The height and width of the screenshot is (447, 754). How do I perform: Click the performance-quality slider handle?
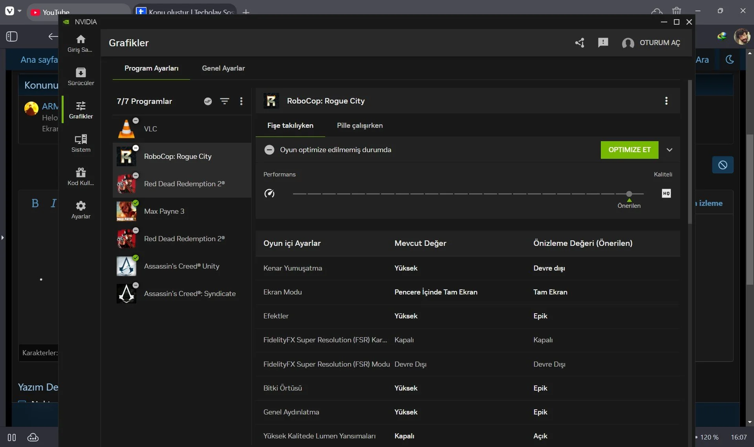629,194
